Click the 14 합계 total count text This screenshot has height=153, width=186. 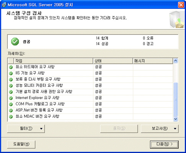(102, 38)
